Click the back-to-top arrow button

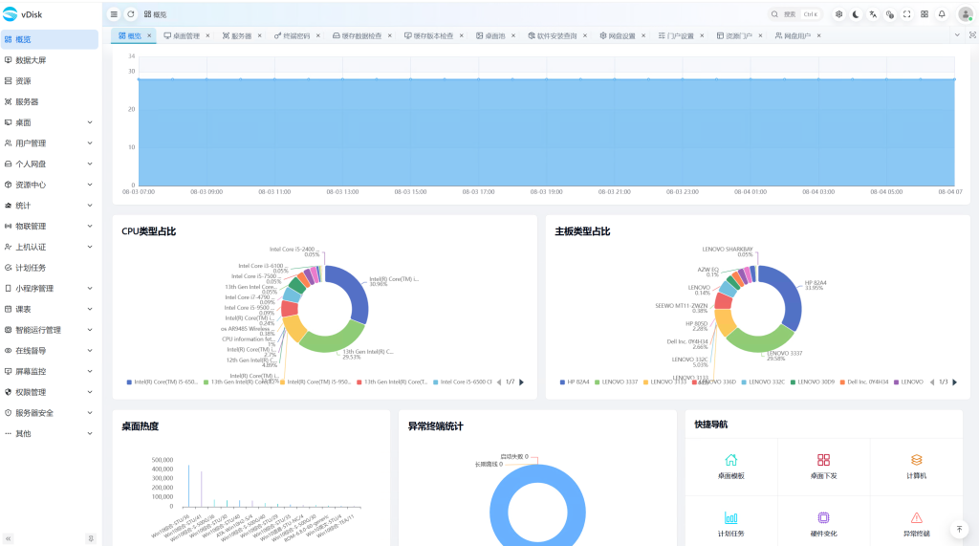pos(959,529)
